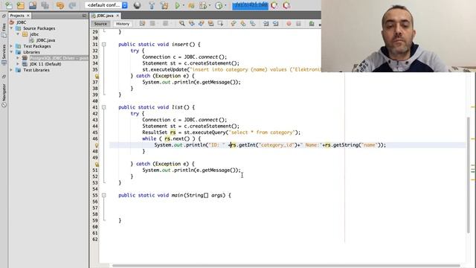Close the JDBC.java editor tab

[118, 16]
